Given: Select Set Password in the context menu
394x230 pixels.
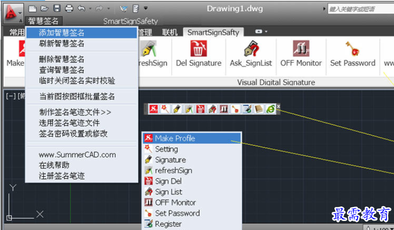Looking at the screenshot, I should click(x=192, y=213).
